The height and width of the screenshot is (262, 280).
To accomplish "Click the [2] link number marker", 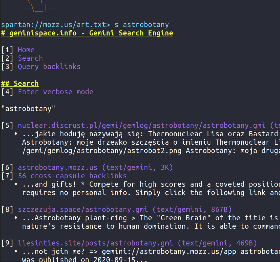I will pyautogui.click(x=7, y=58).
